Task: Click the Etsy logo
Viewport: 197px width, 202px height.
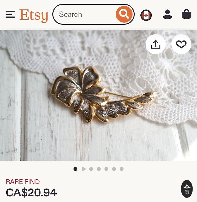Action: click(33, 16)
